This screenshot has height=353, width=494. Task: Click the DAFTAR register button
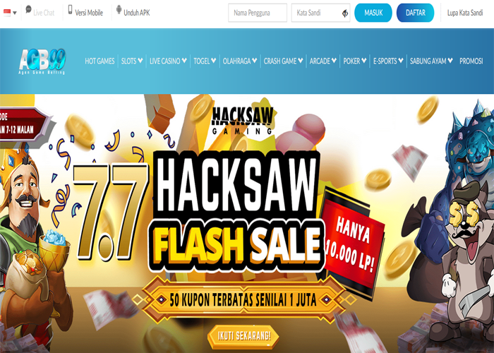415,13
